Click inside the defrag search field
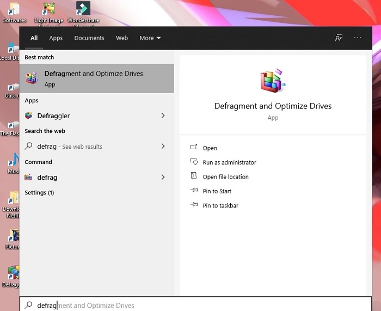Screen dimensions: 381x311 [195, 304]
